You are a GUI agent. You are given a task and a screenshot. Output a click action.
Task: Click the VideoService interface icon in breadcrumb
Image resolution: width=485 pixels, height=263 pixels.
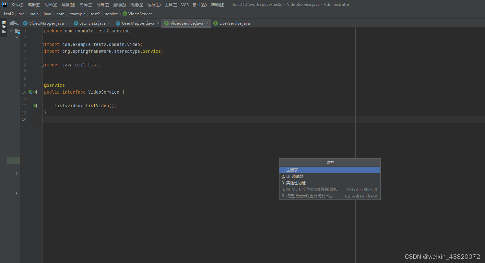tap(125, 14)
